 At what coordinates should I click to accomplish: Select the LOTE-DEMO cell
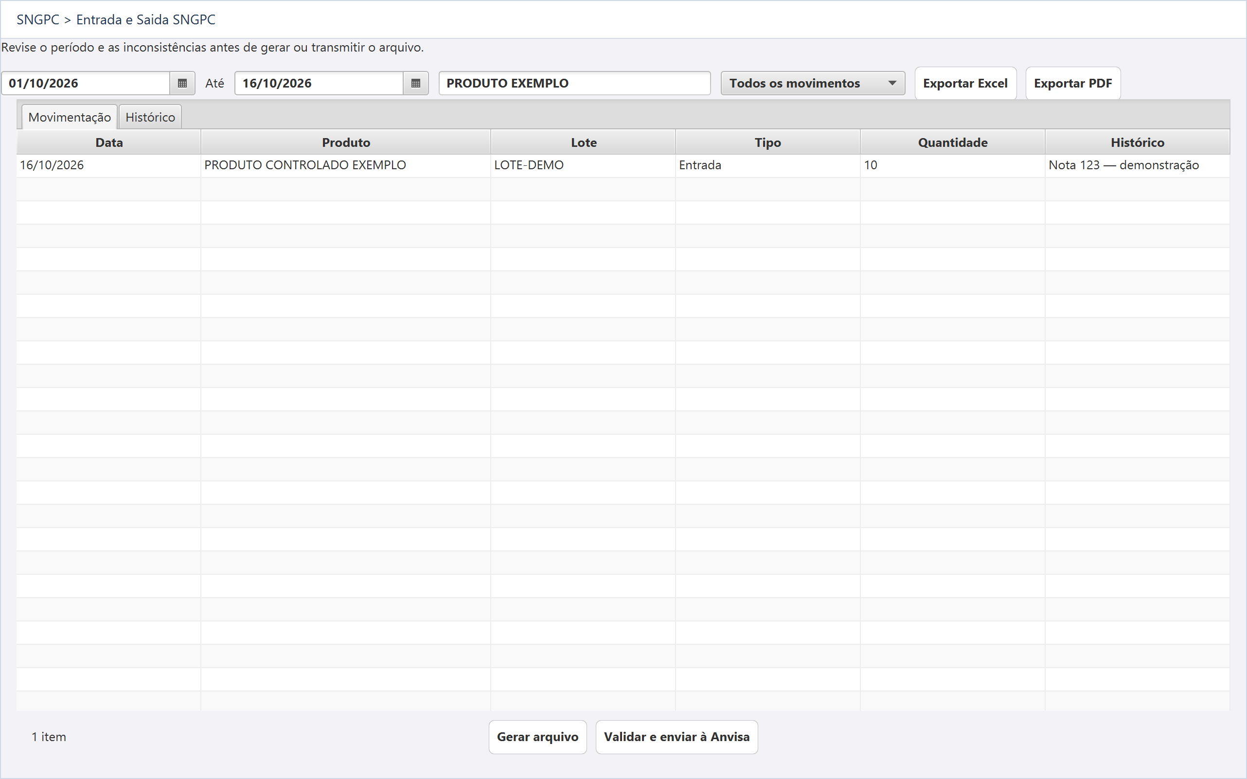point(583,165)
